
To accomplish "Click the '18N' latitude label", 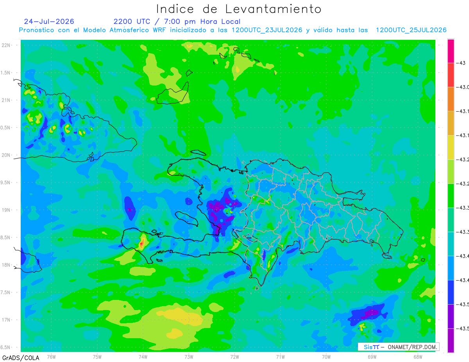I will click(x=7, y=265).
